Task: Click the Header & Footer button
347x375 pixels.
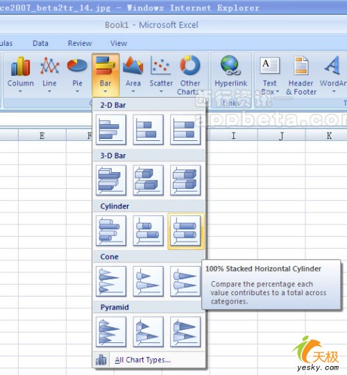Action: coord(301,74)
